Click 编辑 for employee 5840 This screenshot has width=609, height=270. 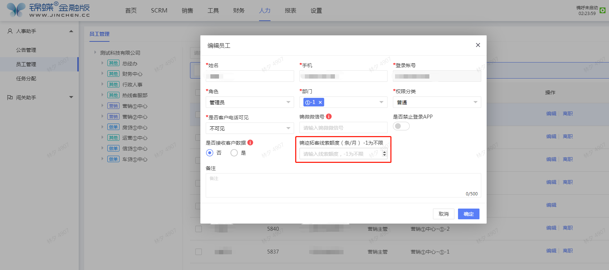point(551,228)
